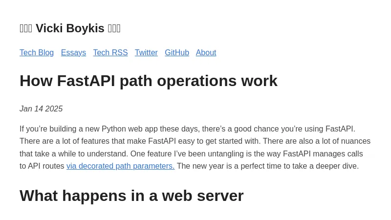Click the emoji symbols right of the site title

114,28
